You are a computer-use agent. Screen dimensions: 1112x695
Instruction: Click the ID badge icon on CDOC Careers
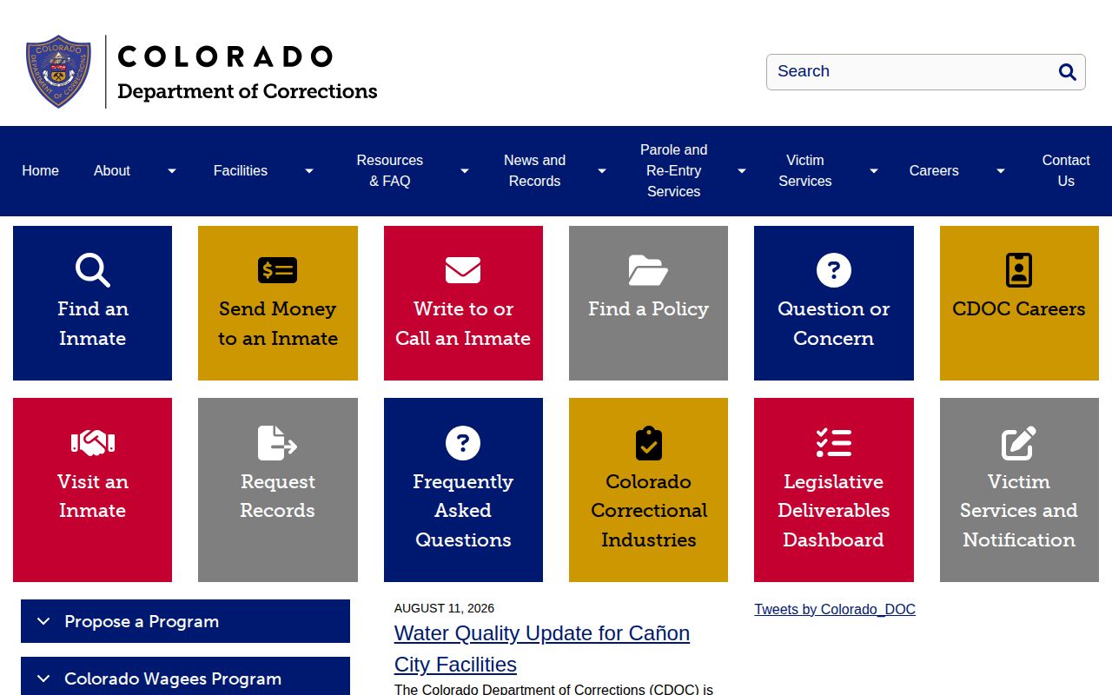point(1019,270)
